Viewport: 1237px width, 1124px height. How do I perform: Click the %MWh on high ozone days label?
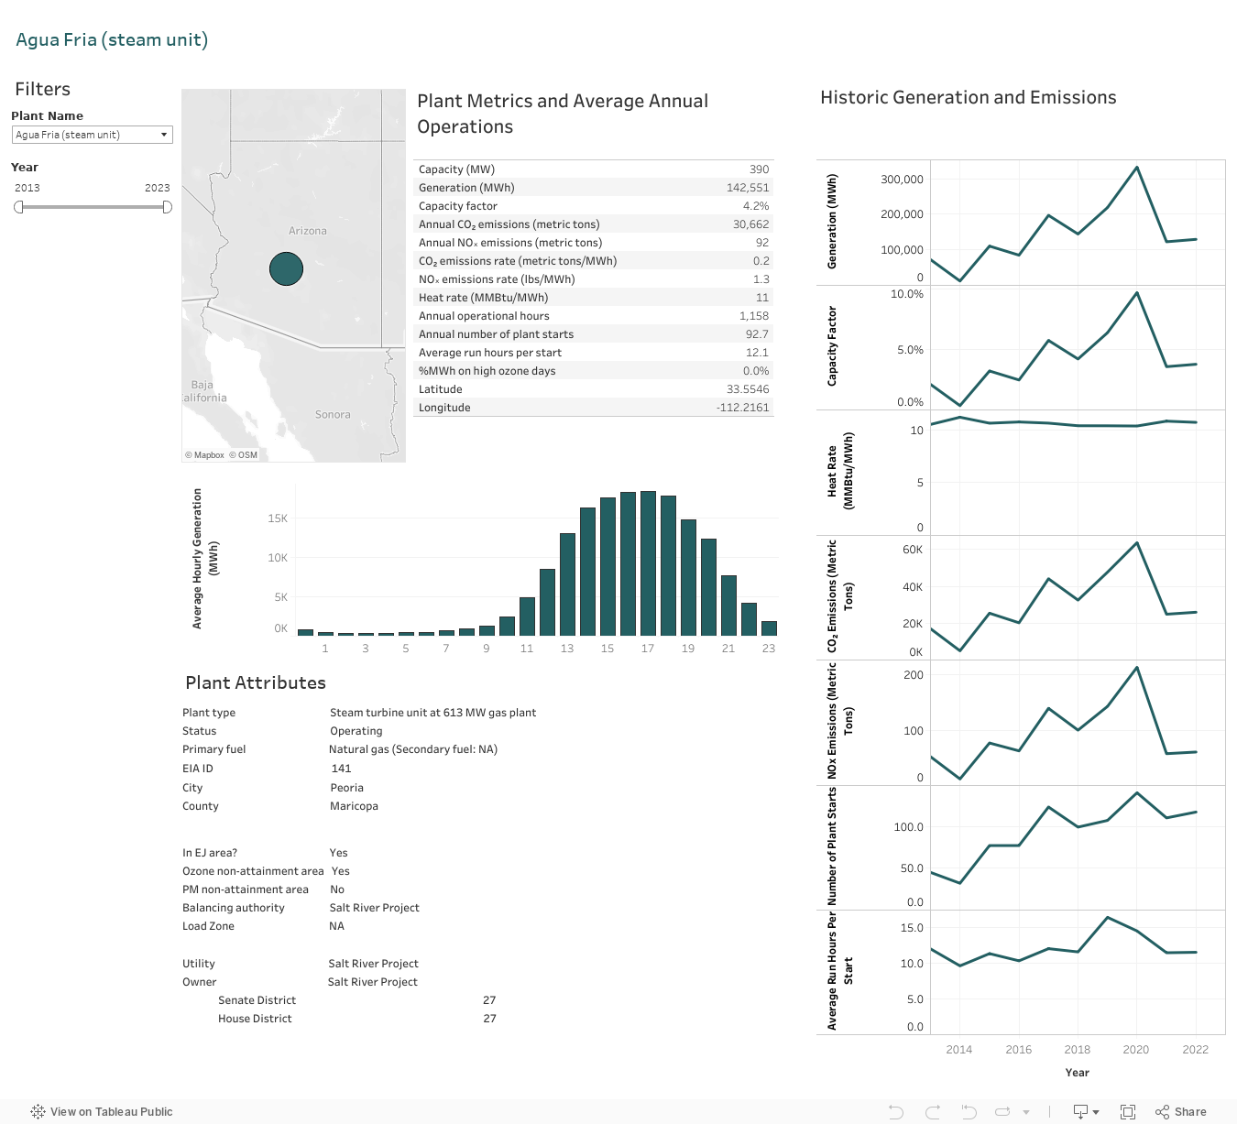point(487,371)
